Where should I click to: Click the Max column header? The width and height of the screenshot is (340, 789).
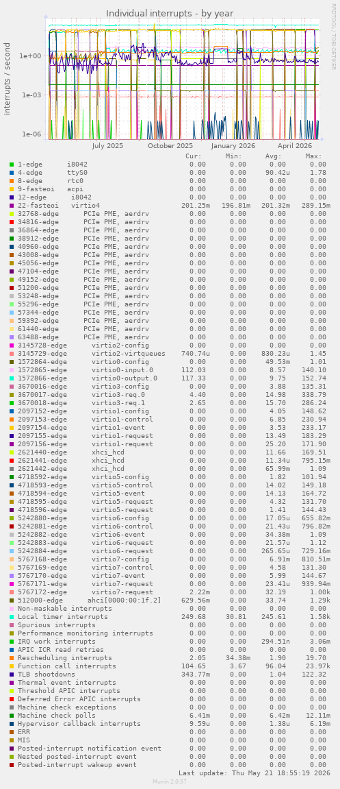[x=313, y=156]
